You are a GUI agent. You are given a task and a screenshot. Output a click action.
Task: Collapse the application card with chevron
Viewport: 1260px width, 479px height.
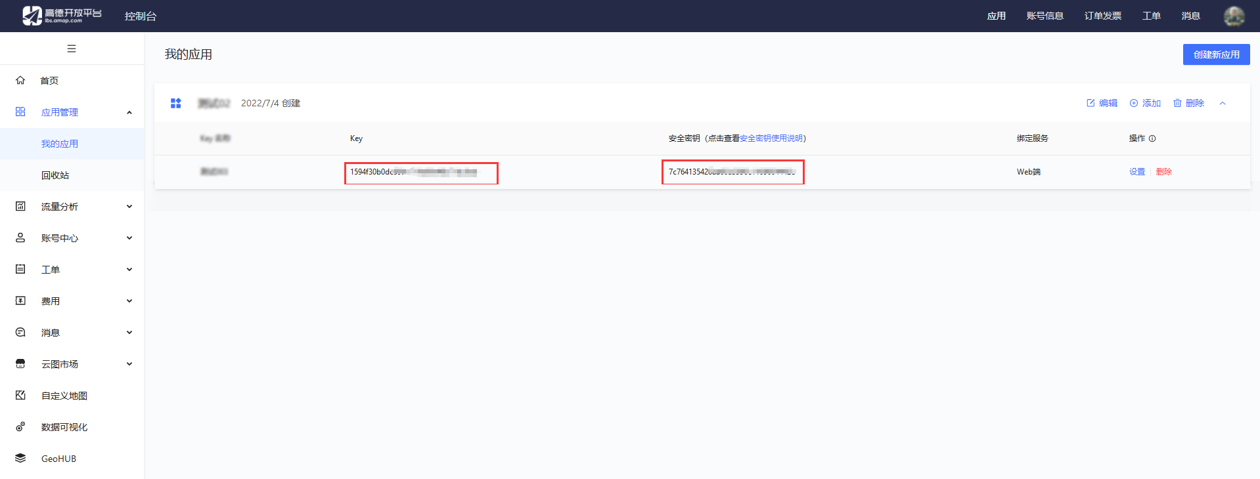(1223, 103)
